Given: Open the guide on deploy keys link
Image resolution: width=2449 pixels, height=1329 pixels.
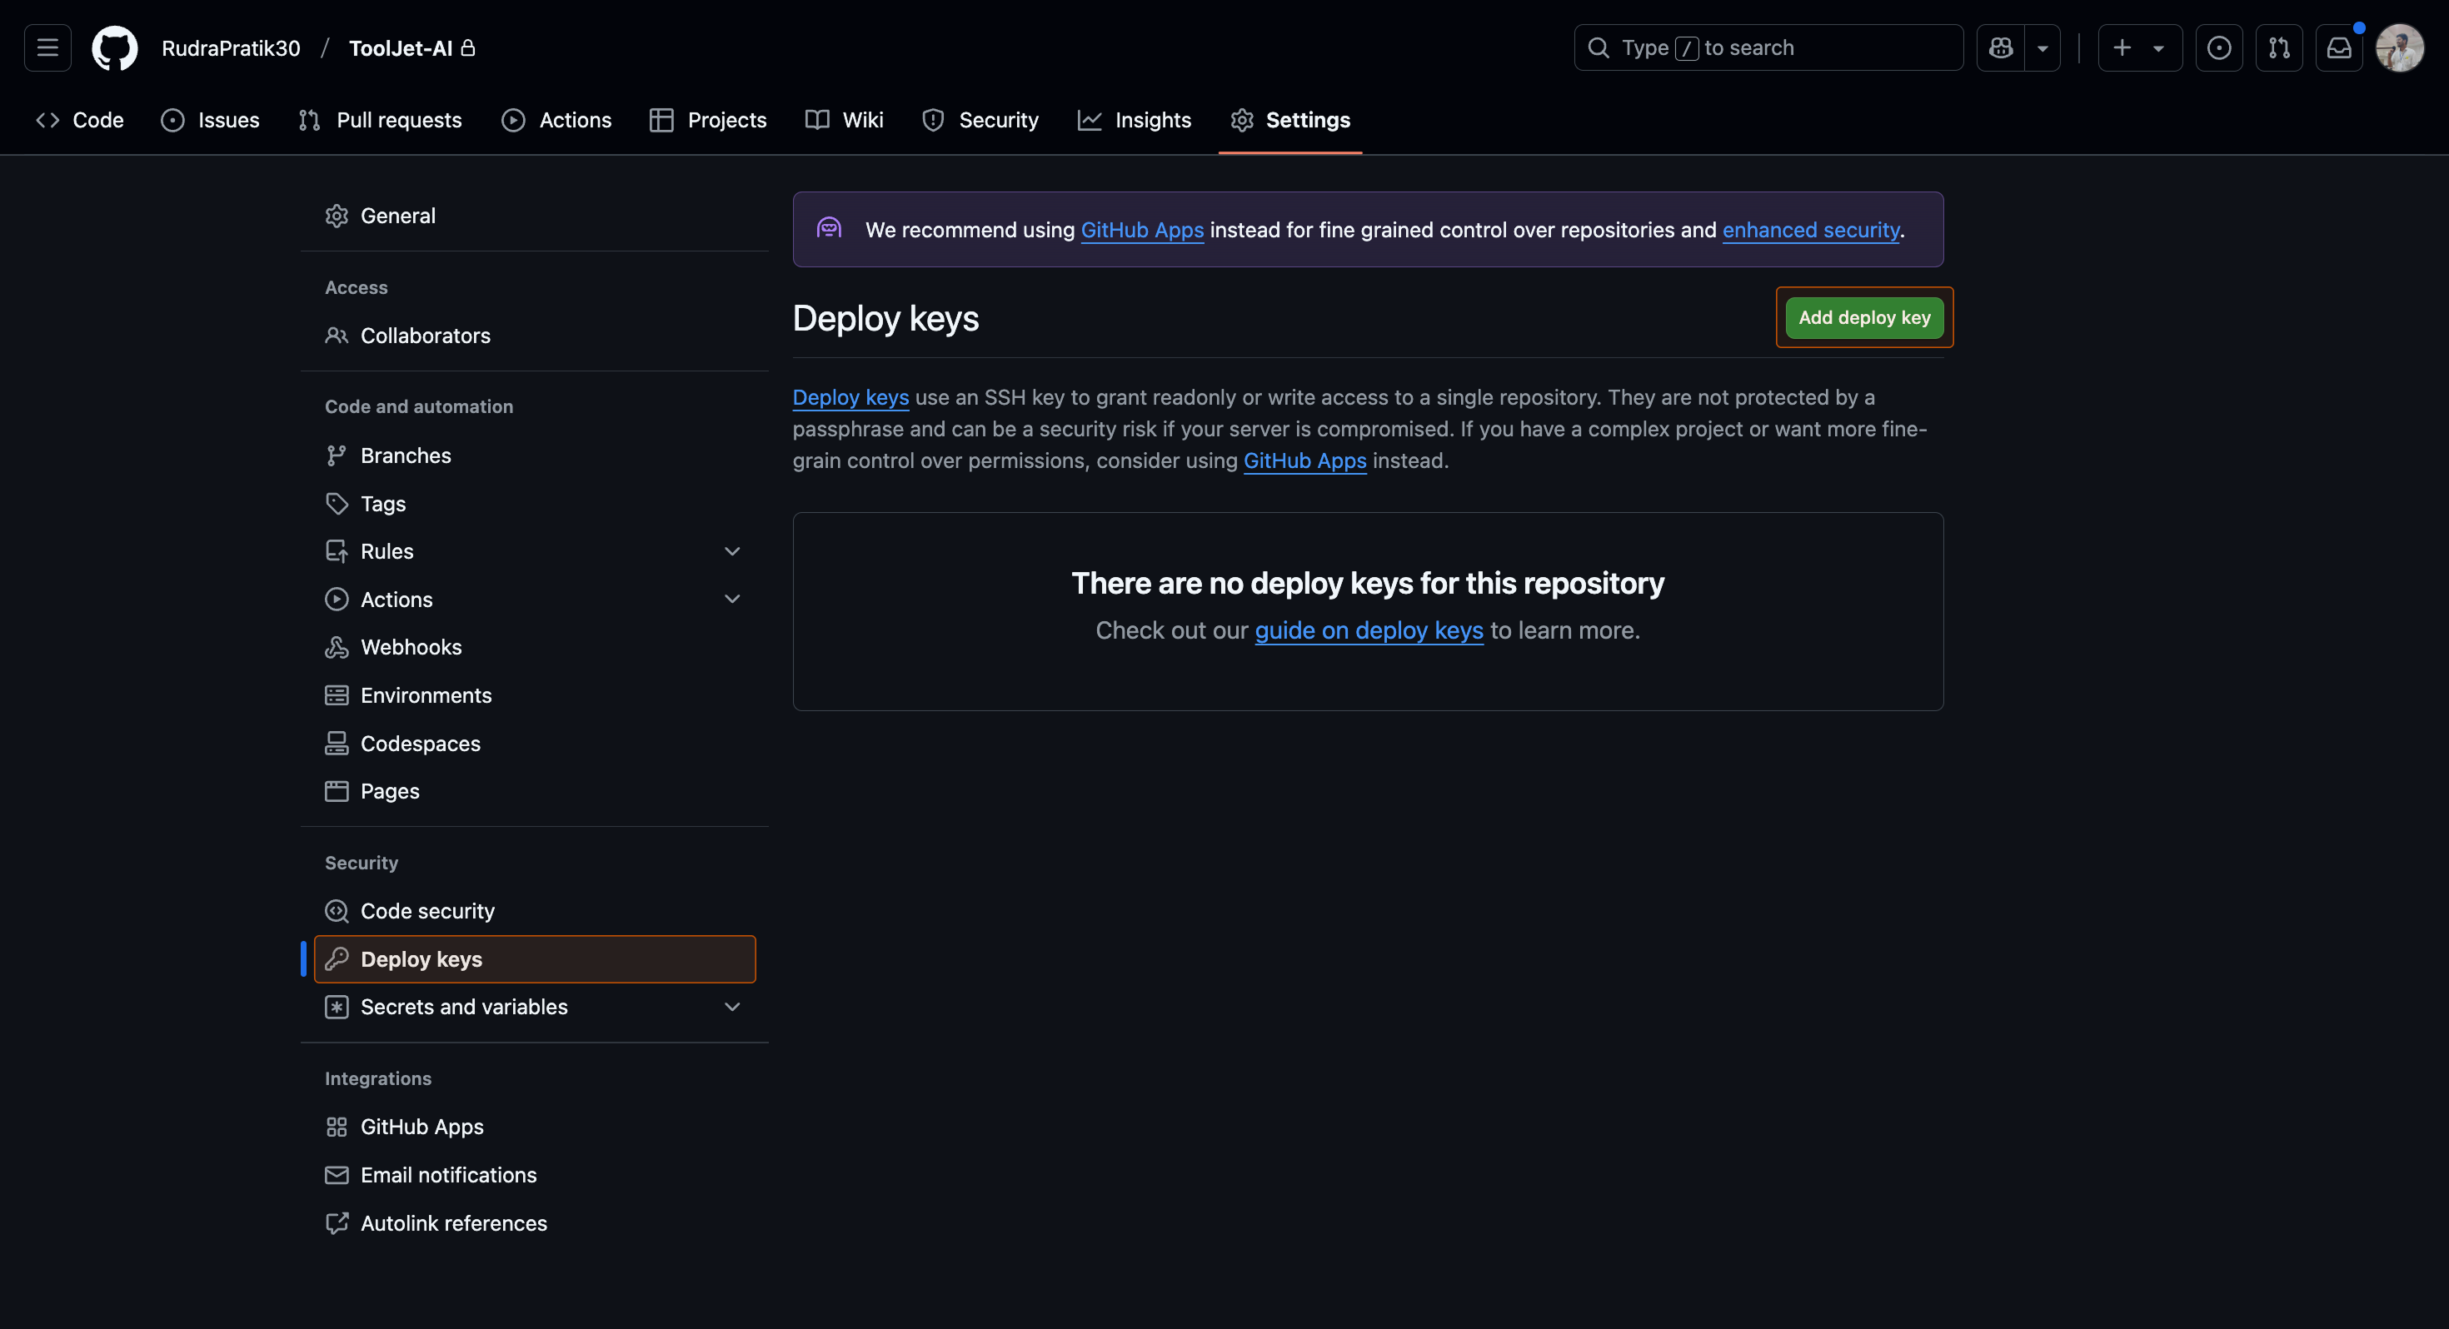Looking at the screenshot, I should tap(1368, 630).
